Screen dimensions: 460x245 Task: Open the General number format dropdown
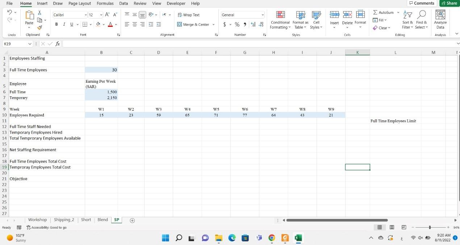click(x=262, y=15)
